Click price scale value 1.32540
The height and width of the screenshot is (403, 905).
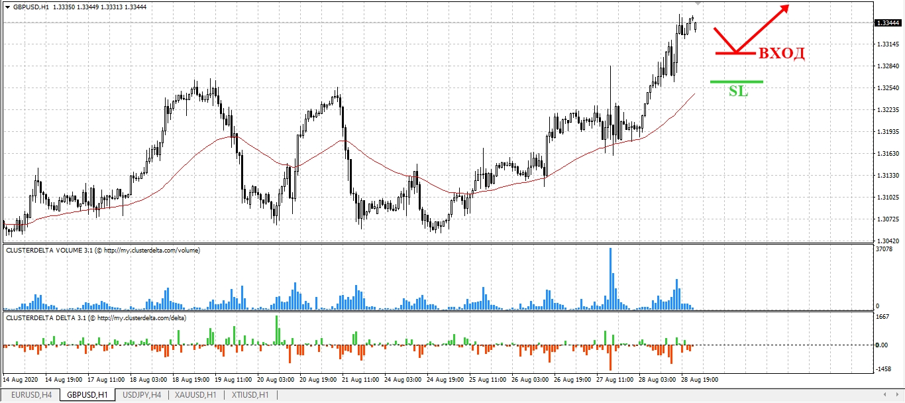point(888,88)
